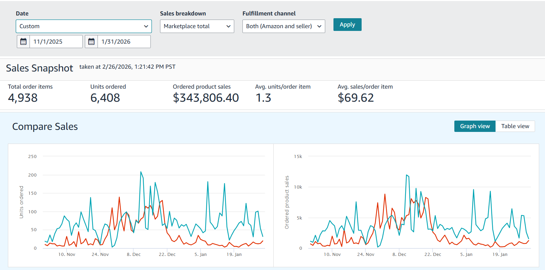Select the Graph view tab
Image resolution: width=545 pixels, height=270 pixels.
click(475, 126)
